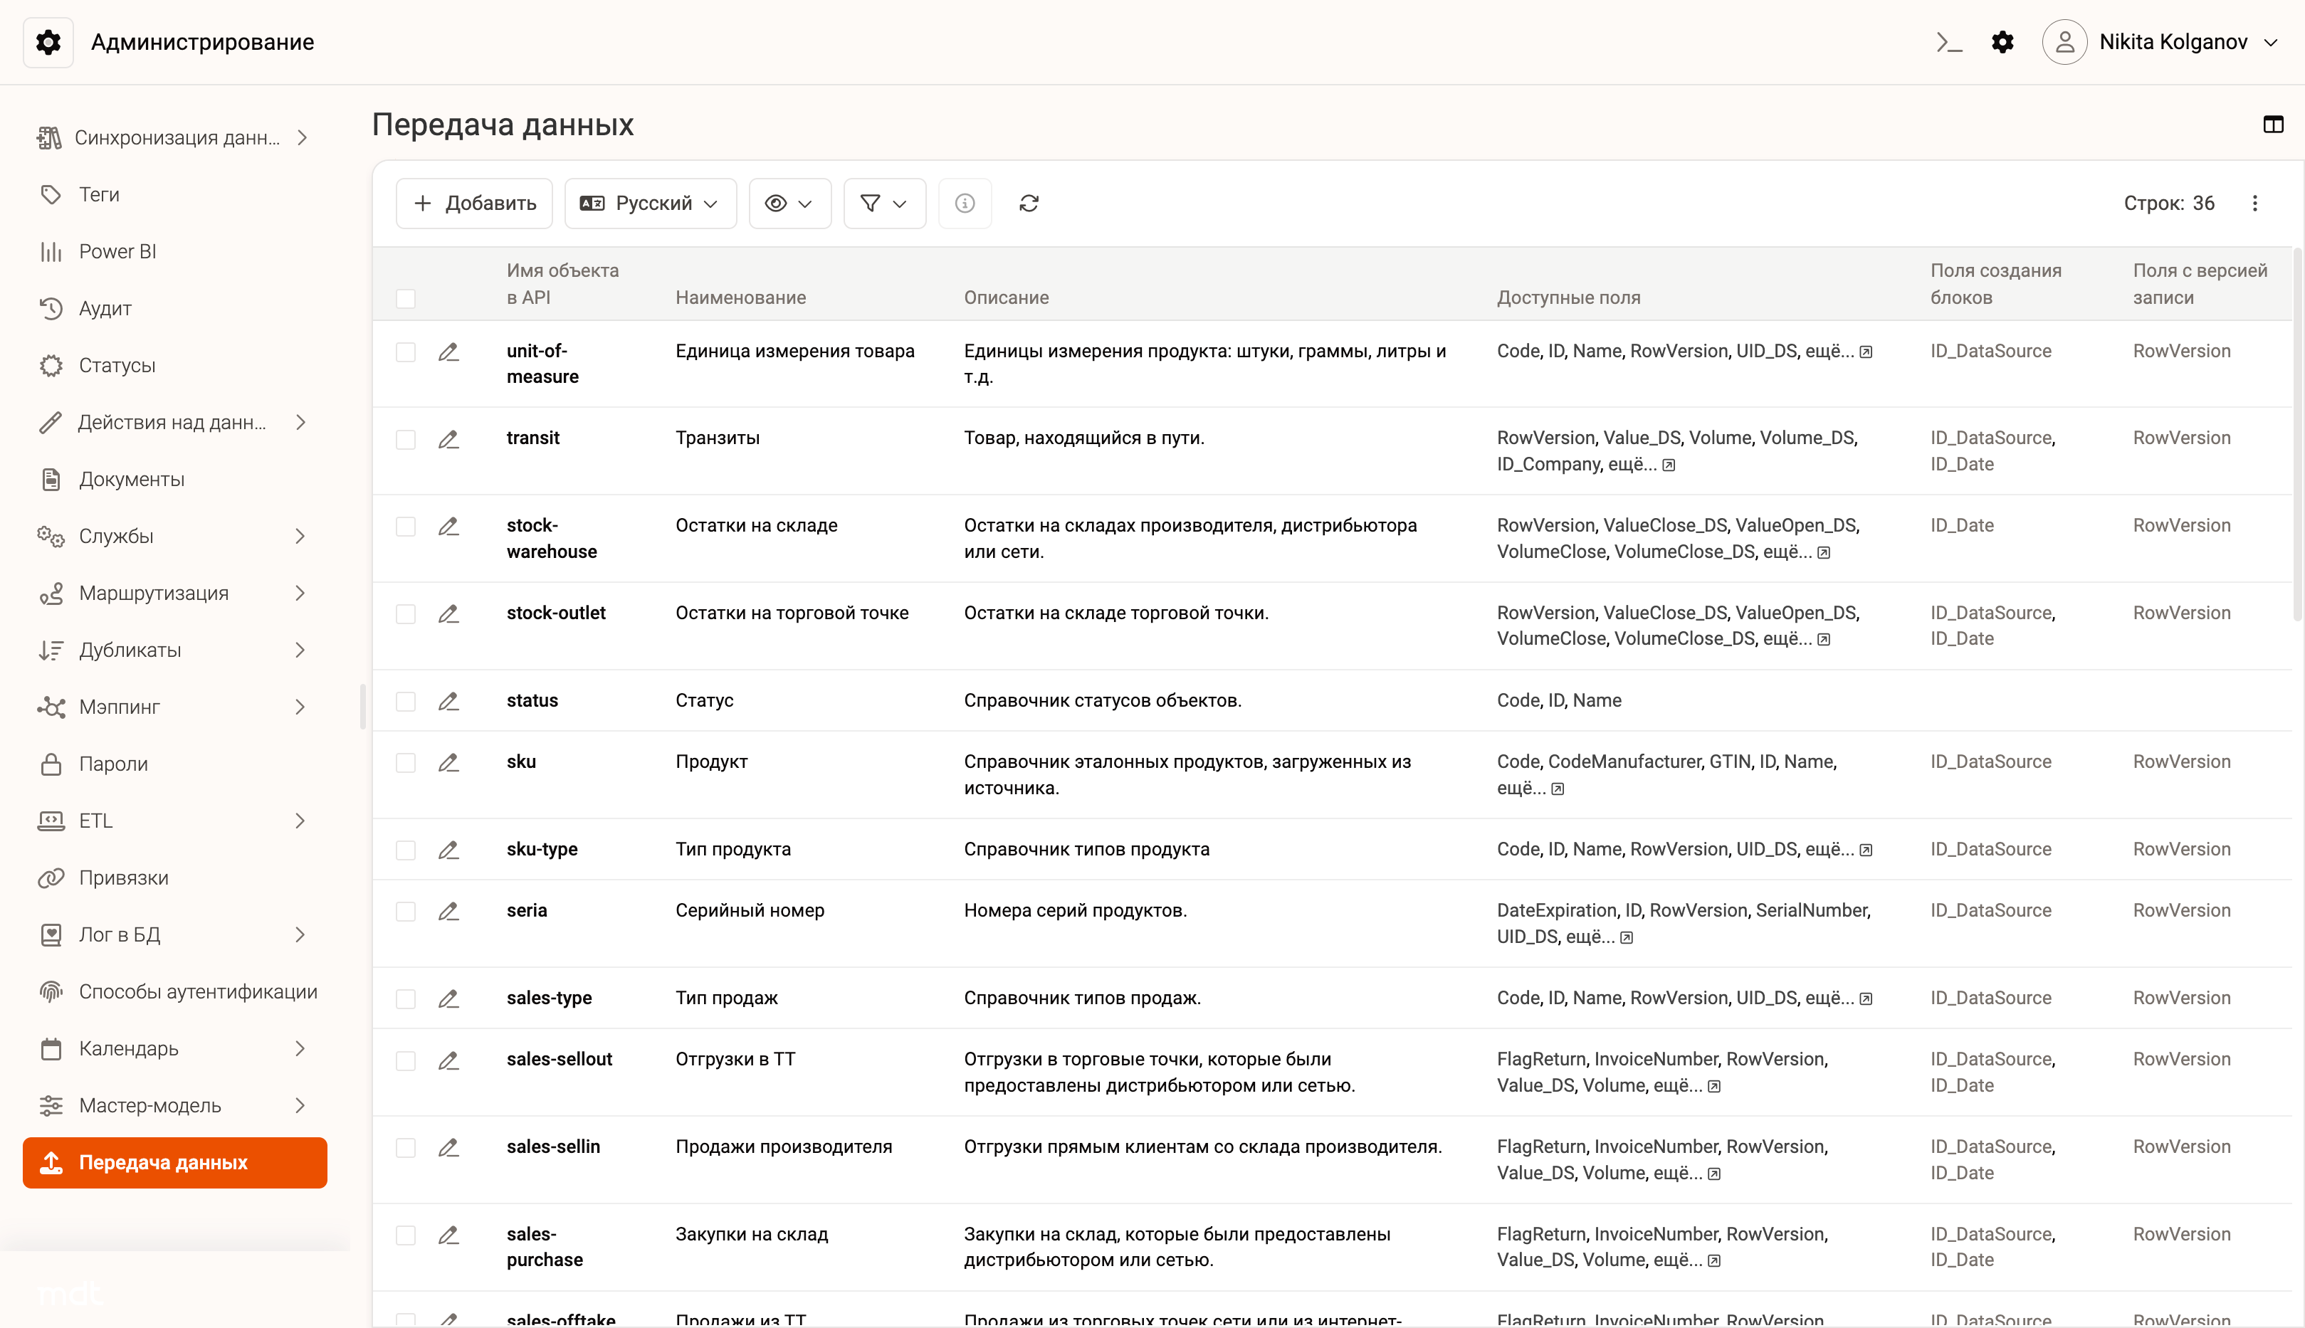Viewport: 2305px width, 1328px height.
Task: Open external link in sku-type fields
Action: point(1866,850)
